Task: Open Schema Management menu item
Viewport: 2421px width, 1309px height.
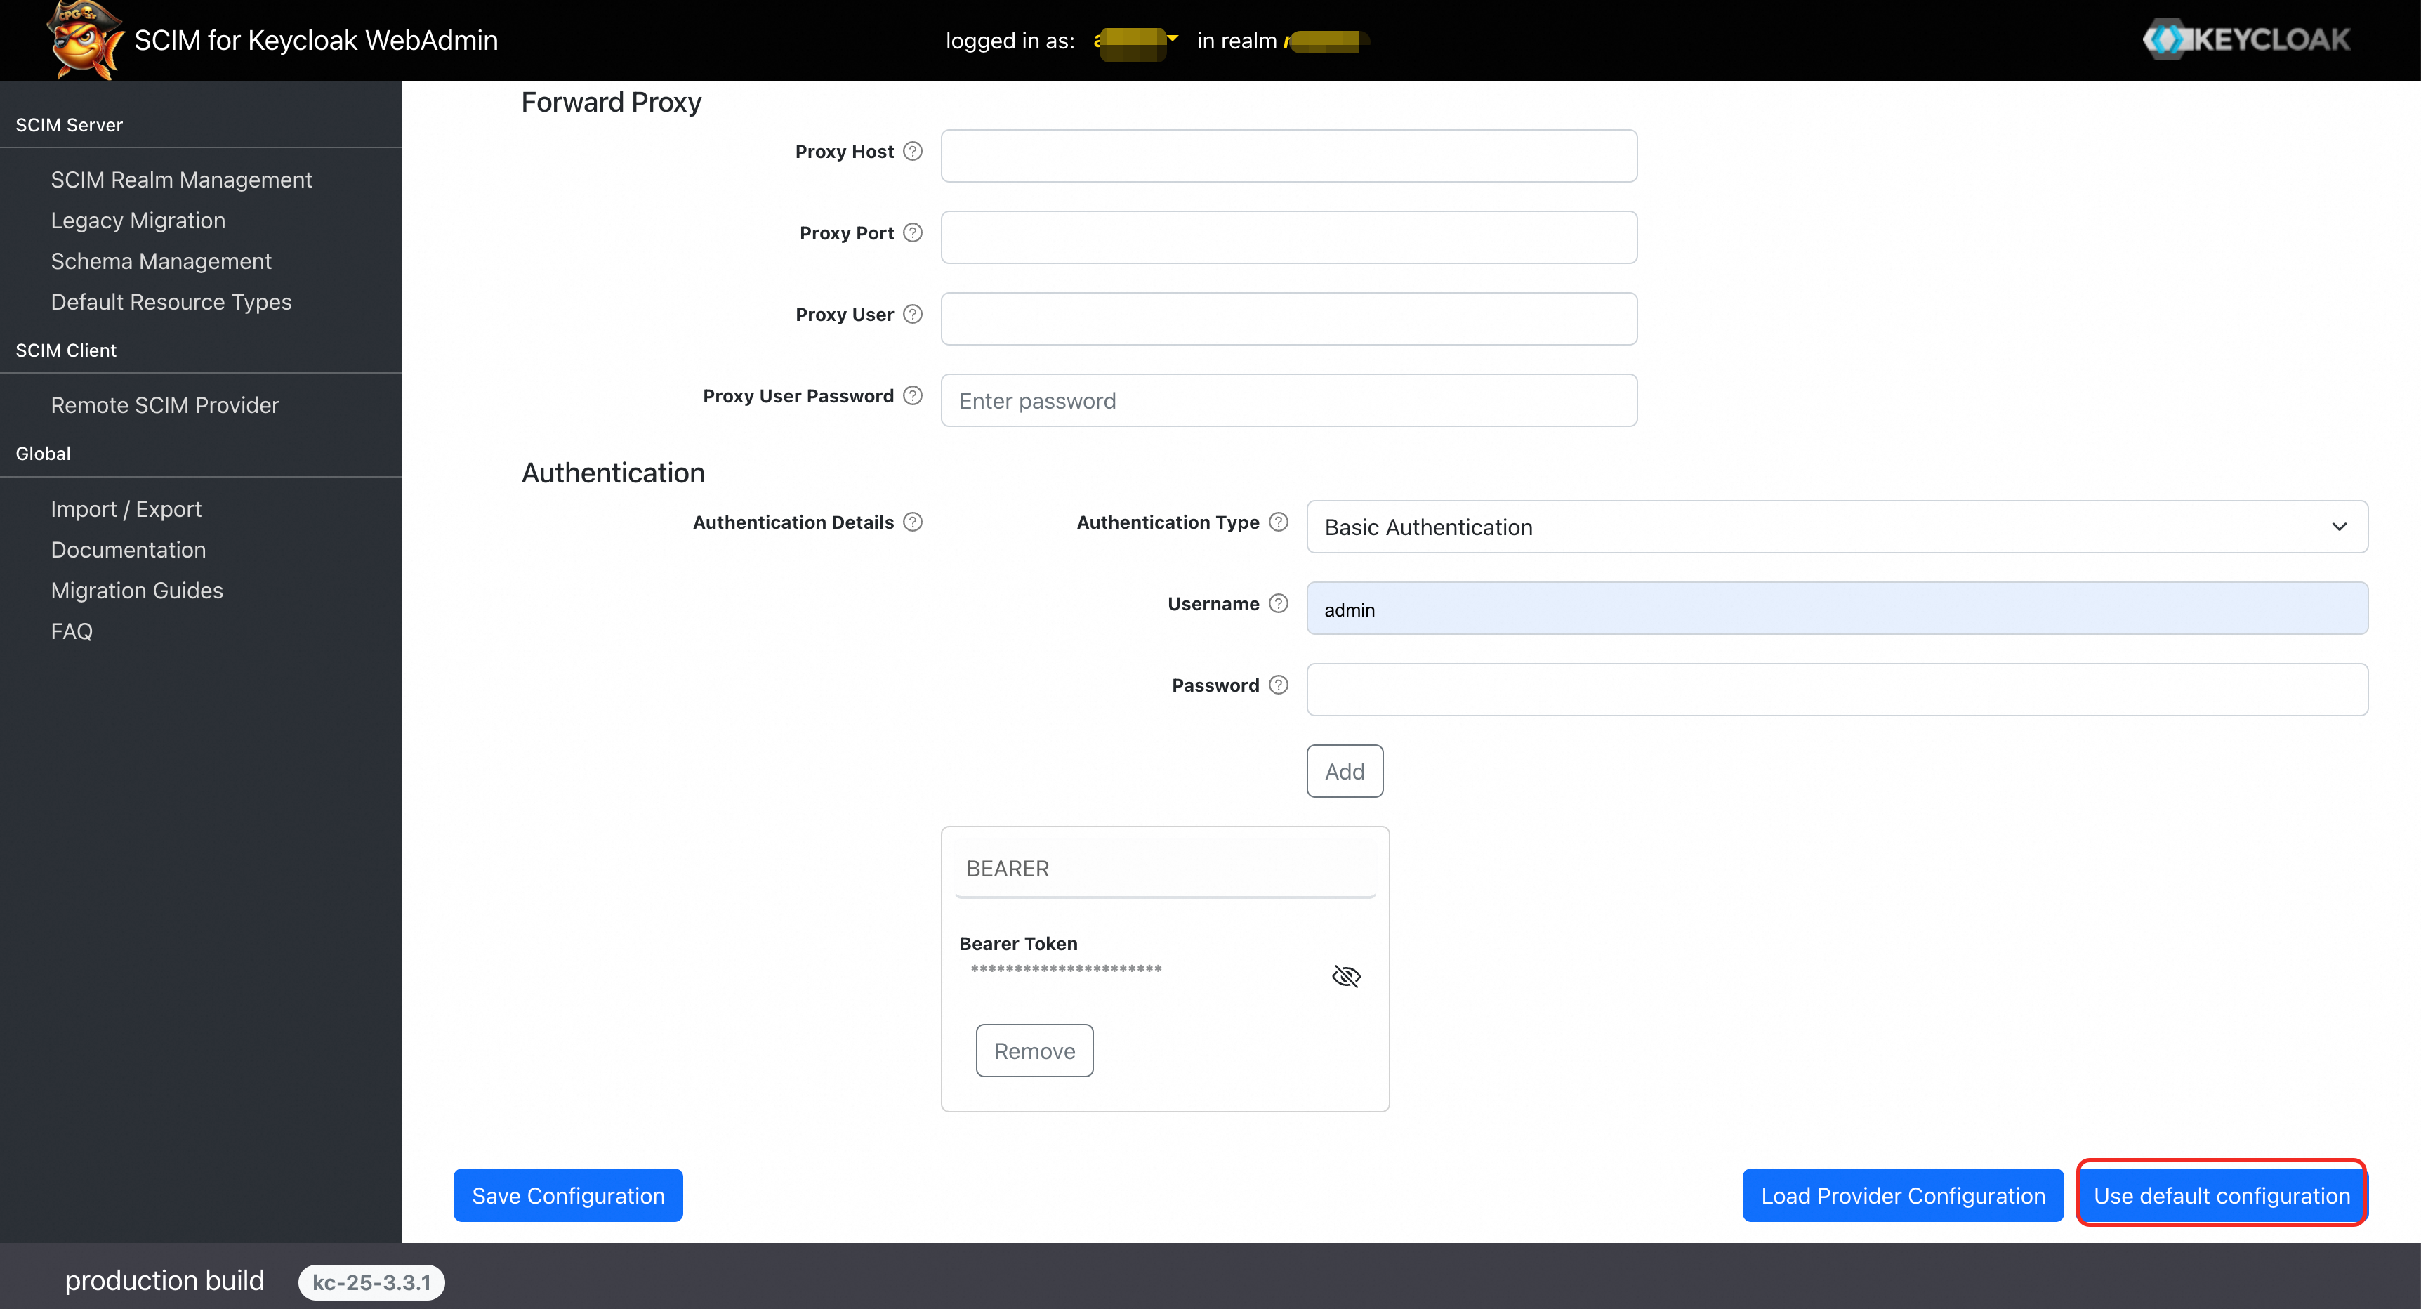Action: 161,261
